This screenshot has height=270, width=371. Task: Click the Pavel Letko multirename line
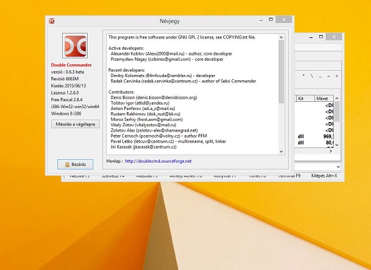click(168, 141)
